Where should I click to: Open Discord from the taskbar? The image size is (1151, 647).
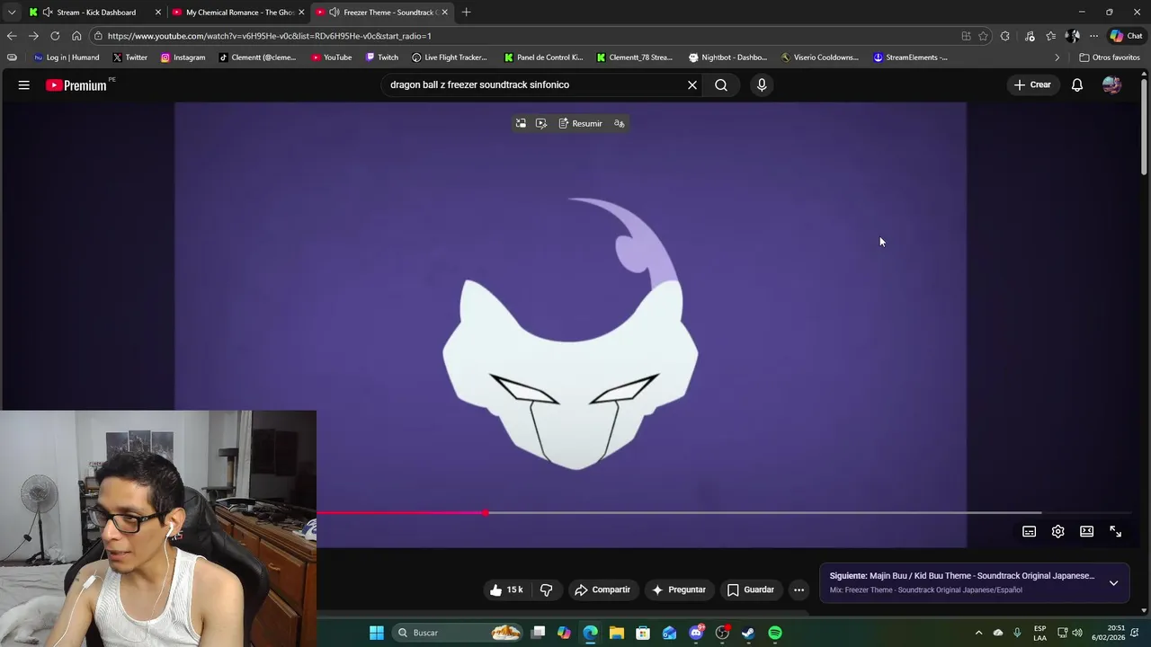click(696, 633)
